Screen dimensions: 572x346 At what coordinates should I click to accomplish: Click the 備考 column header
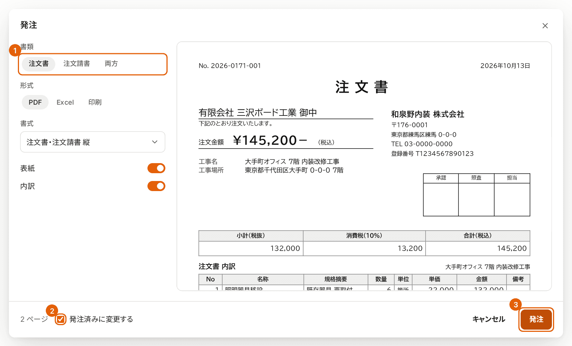[518, 279]
